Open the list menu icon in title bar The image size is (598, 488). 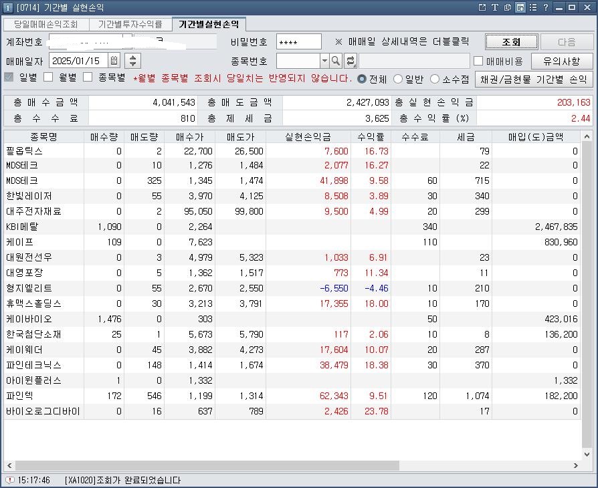pos(532,7)
